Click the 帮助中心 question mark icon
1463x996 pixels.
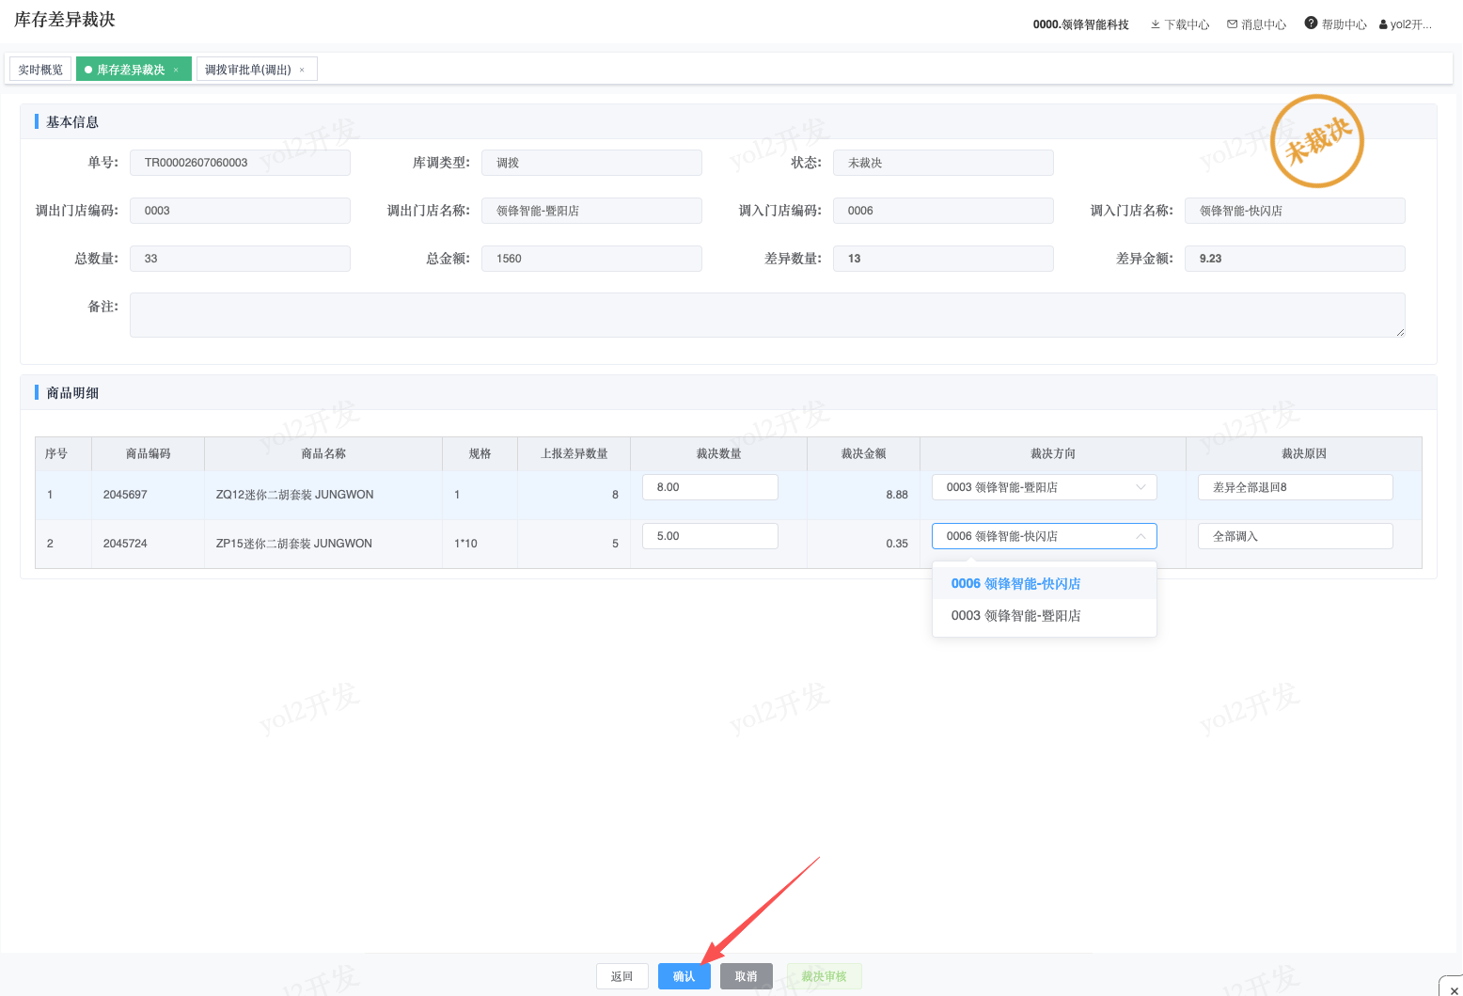coord(1311,24)
